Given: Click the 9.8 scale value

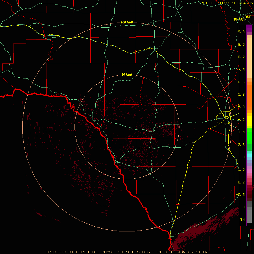Looking at the screenshot, I should pyautogui.click(x=241, y=32).
